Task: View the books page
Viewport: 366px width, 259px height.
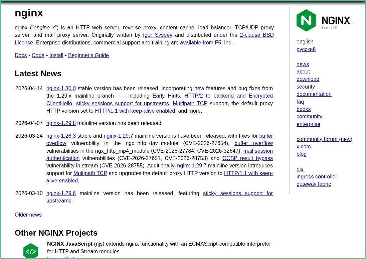Action: (303, 109)
